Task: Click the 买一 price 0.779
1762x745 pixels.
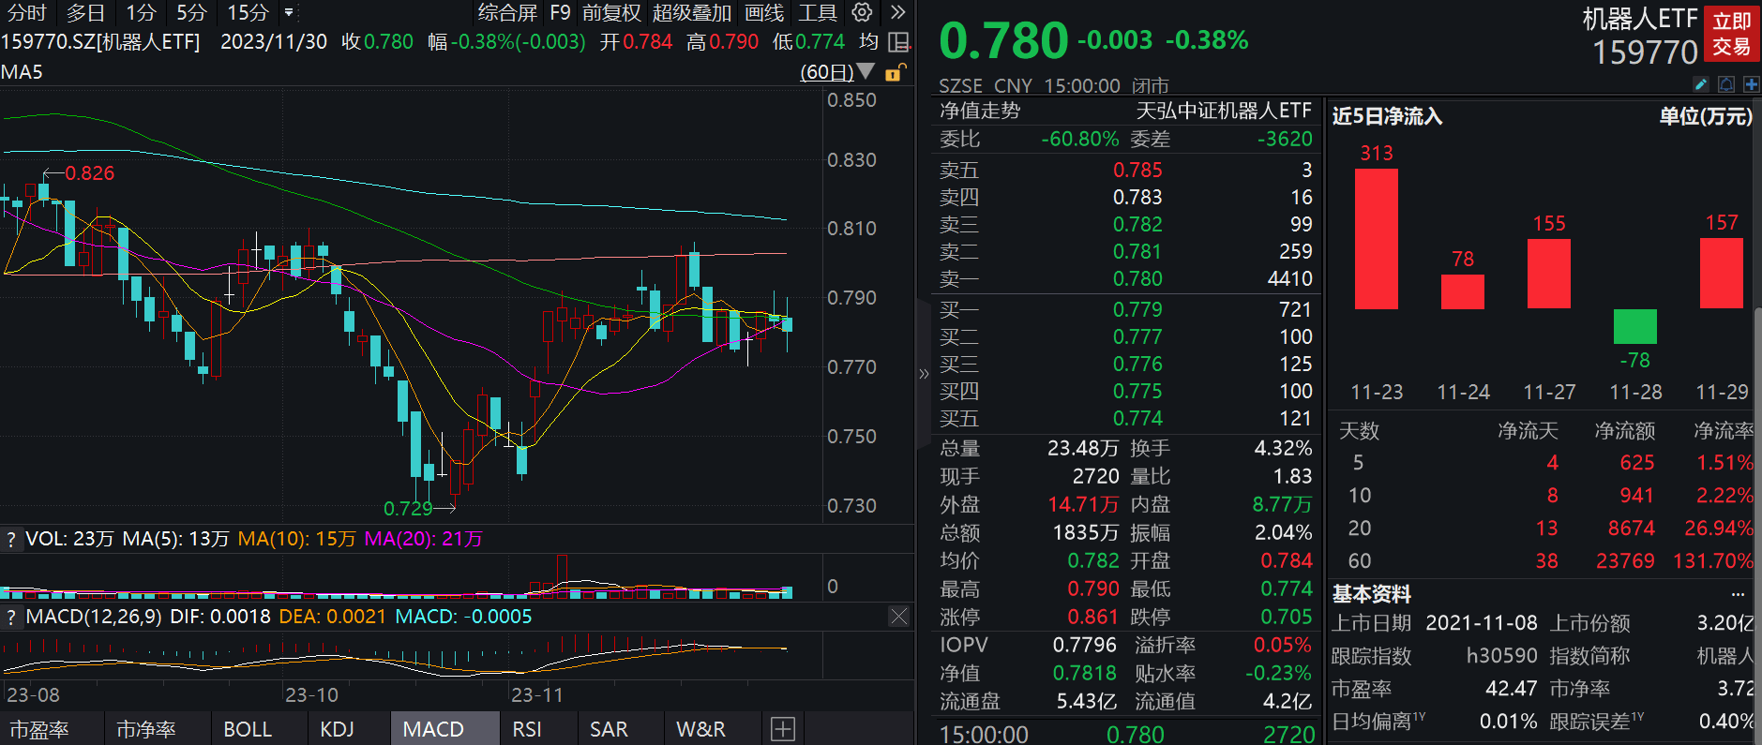Action: coord(1137,309)
